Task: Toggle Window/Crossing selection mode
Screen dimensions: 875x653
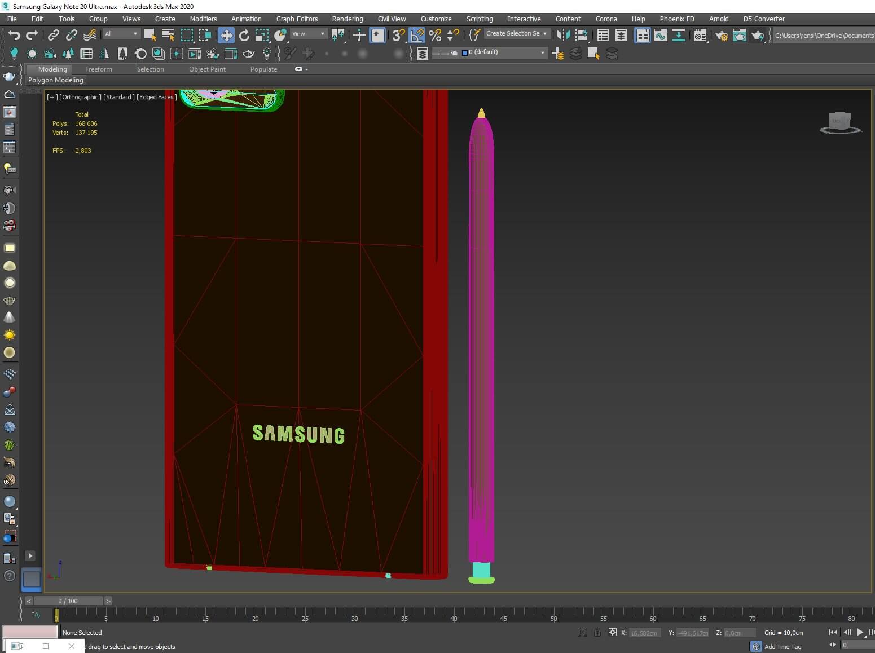Action: [x=205, y=36]
